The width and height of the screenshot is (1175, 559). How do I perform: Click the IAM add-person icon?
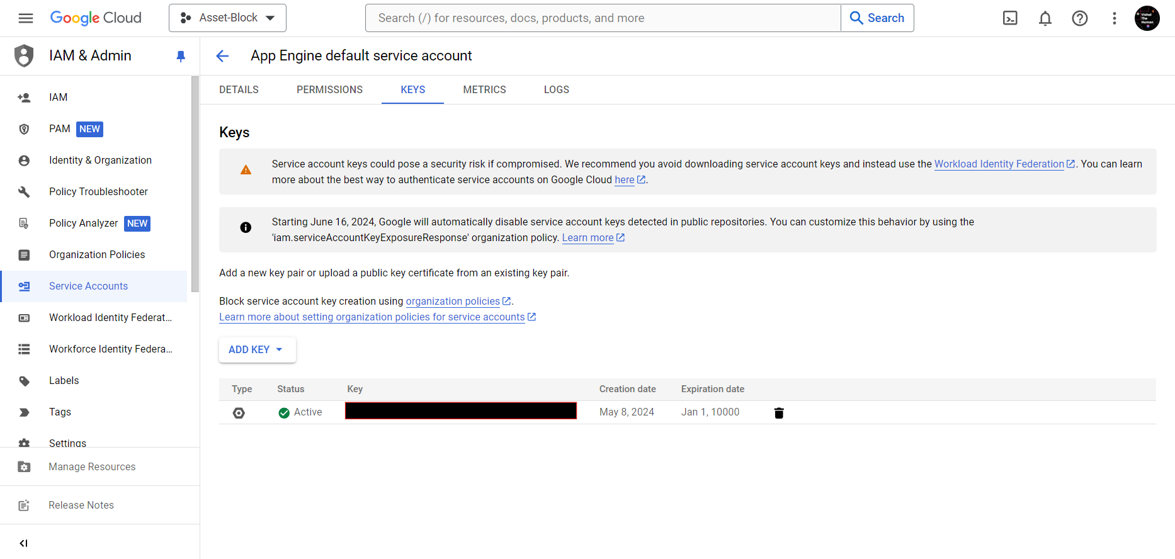tap(24, 98)
